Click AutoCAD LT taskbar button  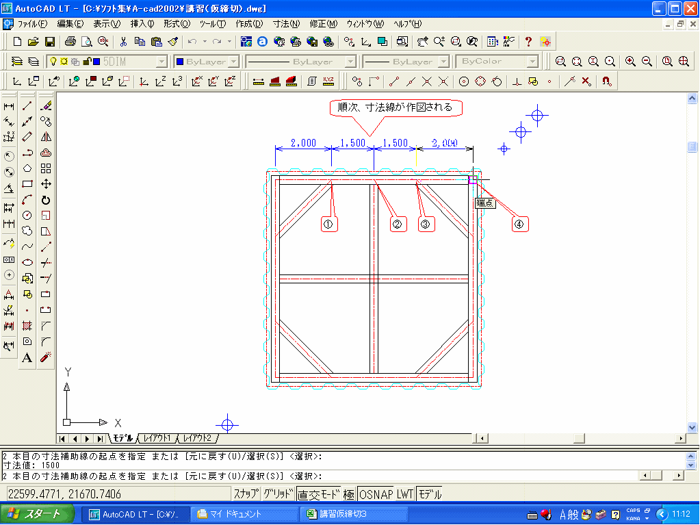pyautogui.click(x=135, y=514)
